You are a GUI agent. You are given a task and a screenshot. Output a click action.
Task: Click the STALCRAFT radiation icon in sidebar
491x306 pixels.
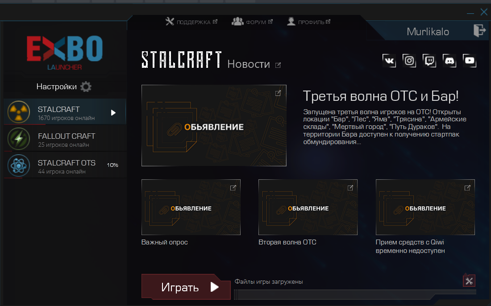point(19,112)
